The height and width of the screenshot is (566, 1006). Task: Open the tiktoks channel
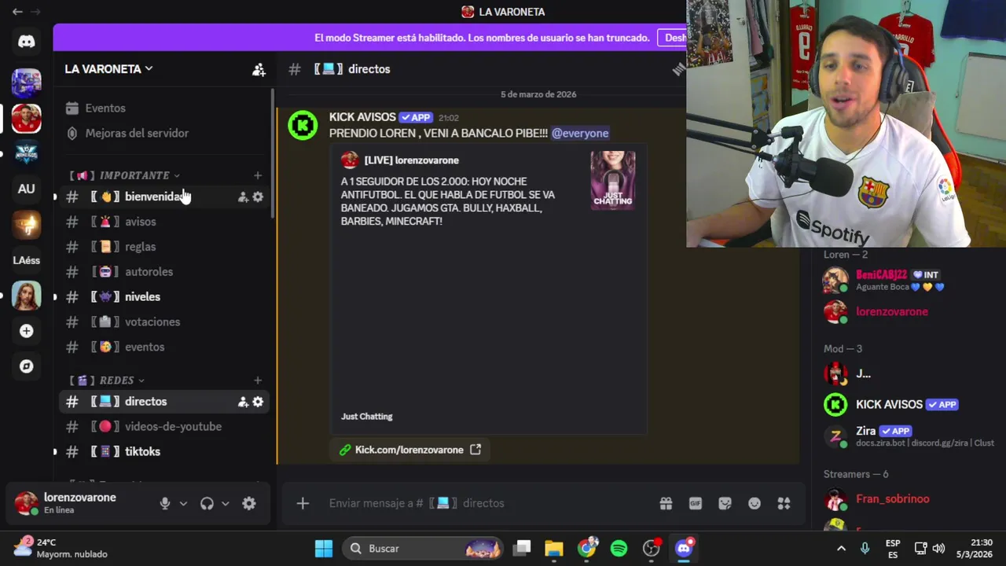coord(163,451)
